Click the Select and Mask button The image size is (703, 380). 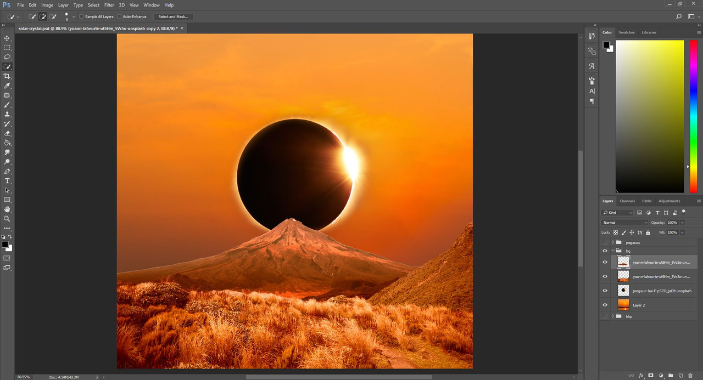pos(173,16)
